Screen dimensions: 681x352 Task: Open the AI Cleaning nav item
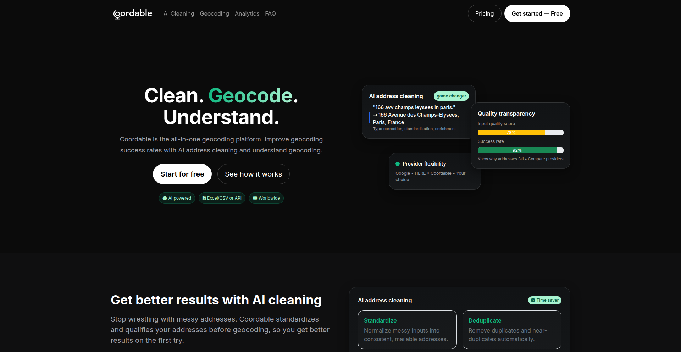(x=179, y=13)
